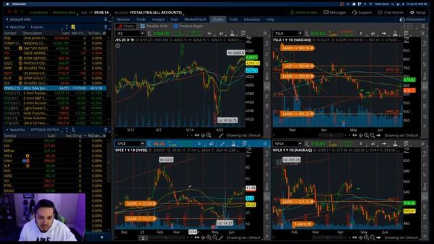This screenshot has width=434, height=244.
Task: Open Account Info gadget menu icon
Action: (106, 20)
